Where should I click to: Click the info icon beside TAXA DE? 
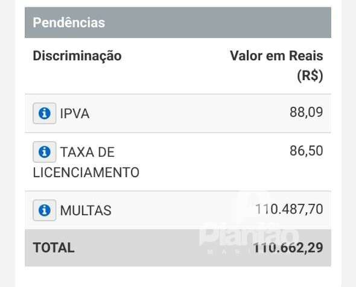click(45, 152)
